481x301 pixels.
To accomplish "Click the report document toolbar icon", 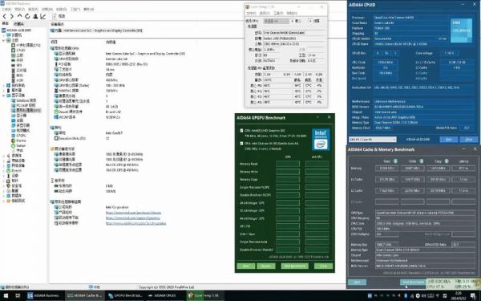I will [x=55, y=16].
